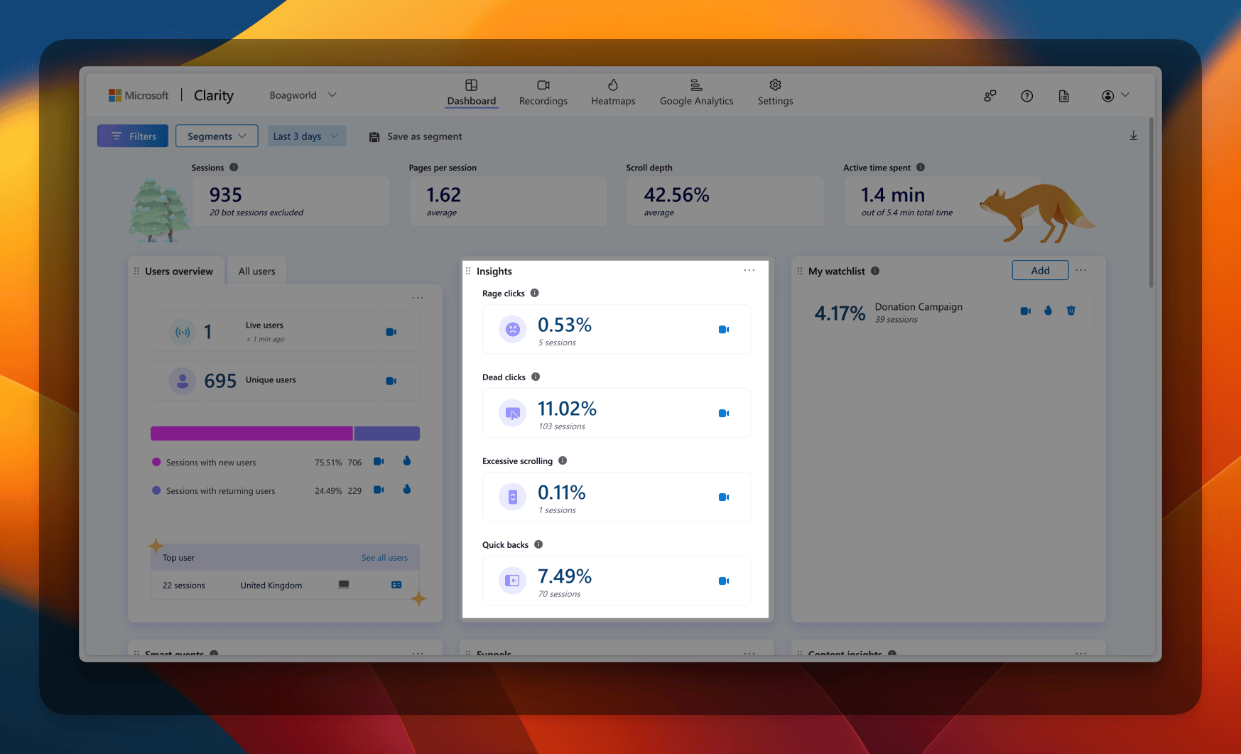
Task: Delete Donation Campaign from the watchlist
Action: point(1071,311)
